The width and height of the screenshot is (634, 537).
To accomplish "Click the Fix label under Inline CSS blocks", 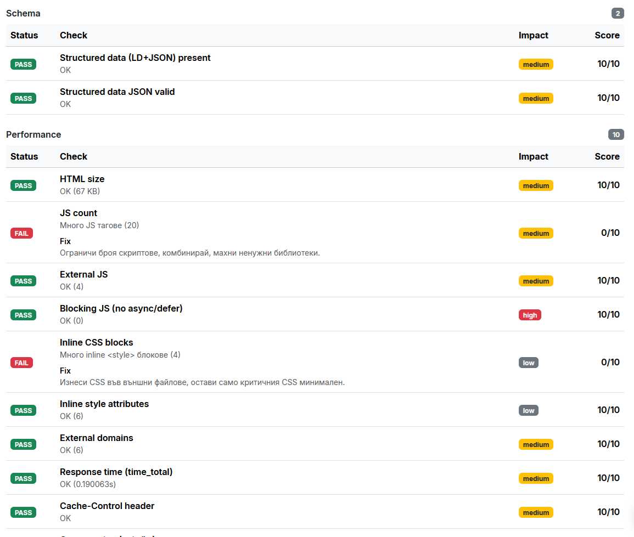I will pos(65,370).
